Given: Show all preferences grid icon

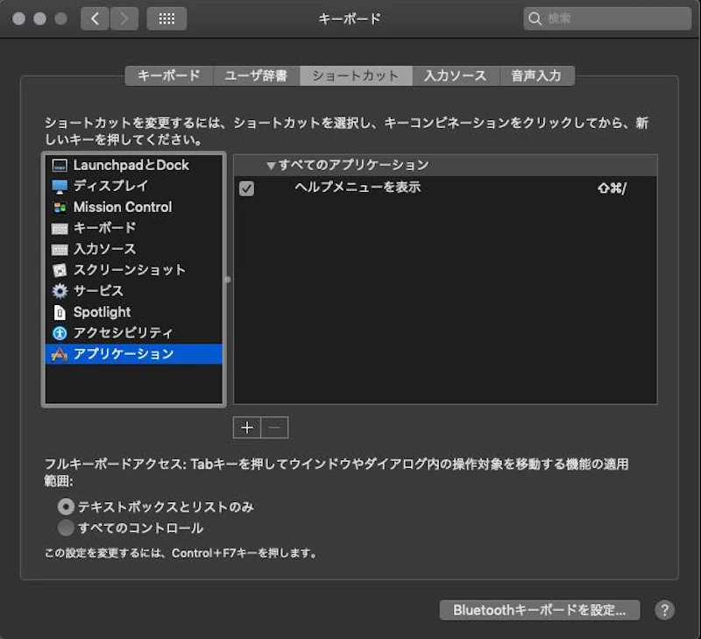Looking at the screenshot, I should click(x=166, y=18).
